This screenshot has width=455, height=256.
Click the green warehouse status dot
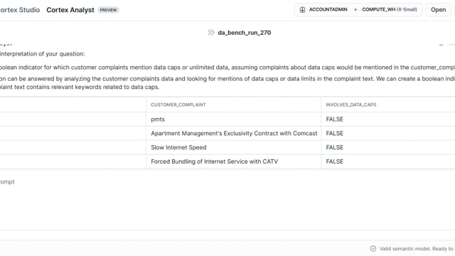pyautogui.click(x=355, y=9)
